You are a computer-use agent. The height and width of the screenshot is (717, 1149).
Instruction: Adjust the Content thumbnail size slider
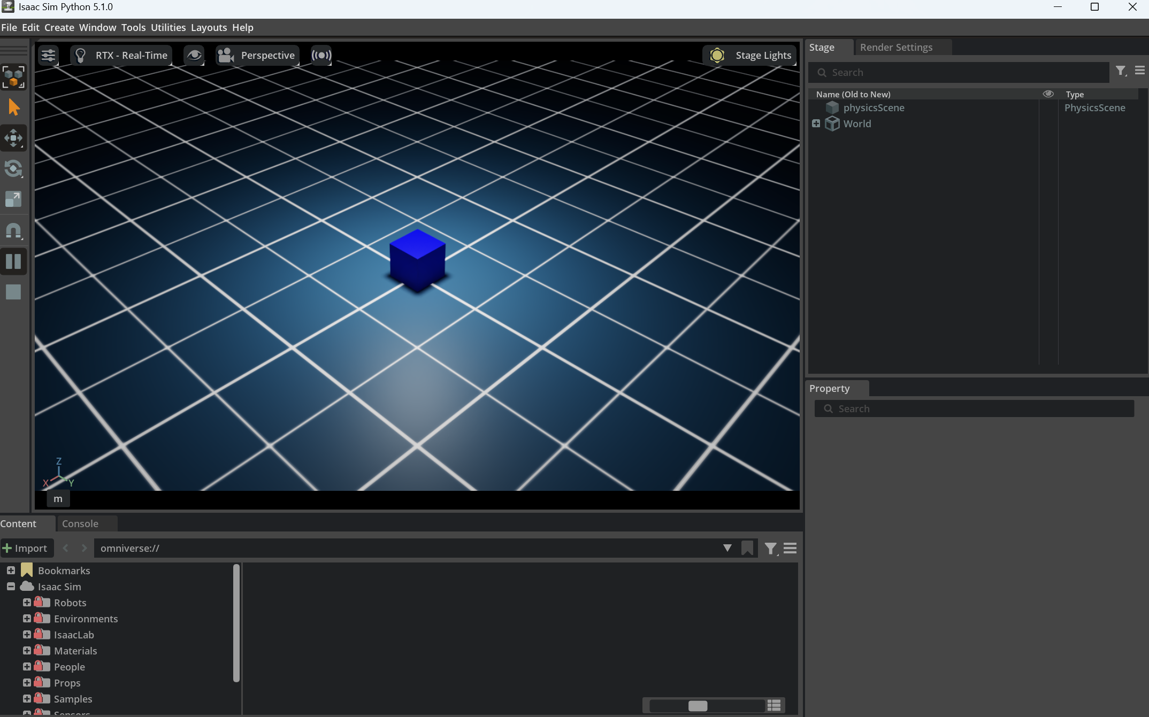point(698,706)
